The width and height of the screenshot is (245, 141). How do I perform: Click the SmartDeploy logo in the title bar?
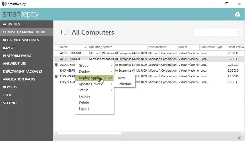point(4,4)
